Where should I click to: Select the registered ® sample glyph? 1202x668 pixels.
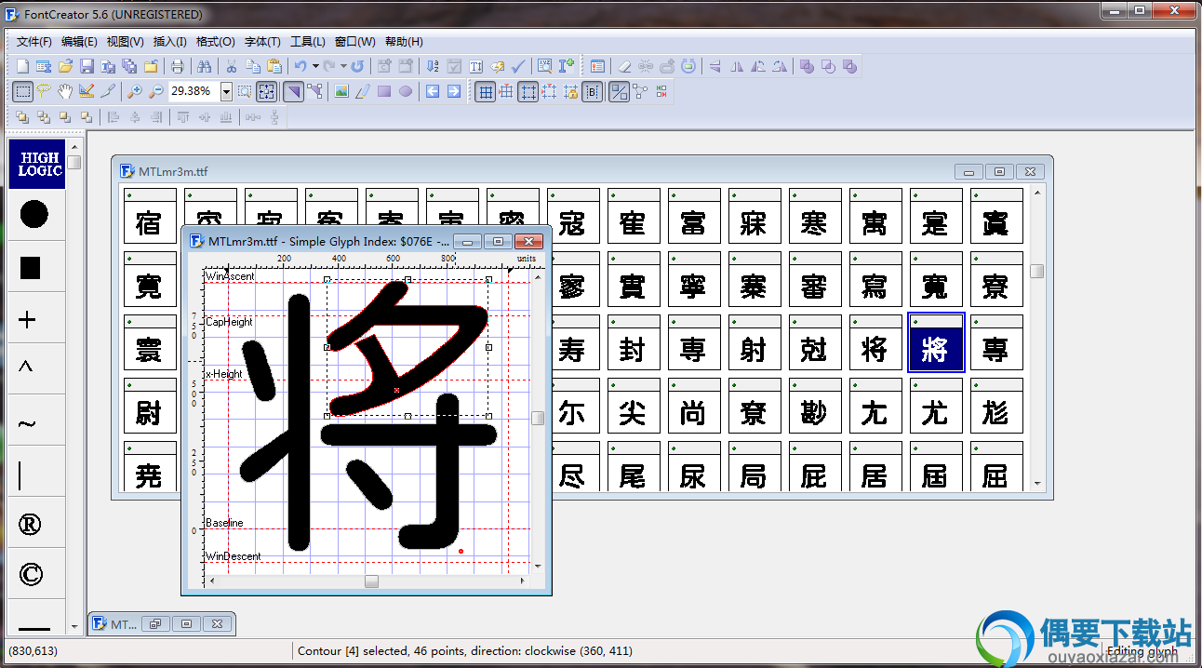coord(30,525)
